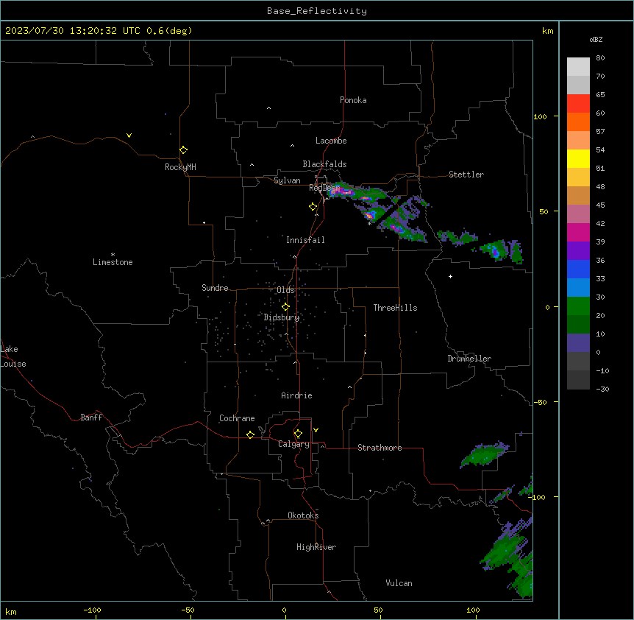This screenshot has height=620, width=634.
Task: Click the Airdrie city label
Action: tap(297, 395)
